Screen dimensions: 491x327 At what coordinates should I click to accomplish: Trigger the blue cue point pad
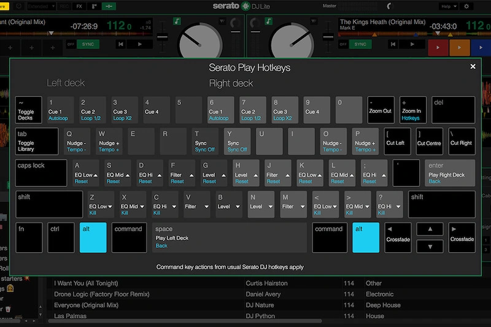pyautogui.click(x=481, y=48)
